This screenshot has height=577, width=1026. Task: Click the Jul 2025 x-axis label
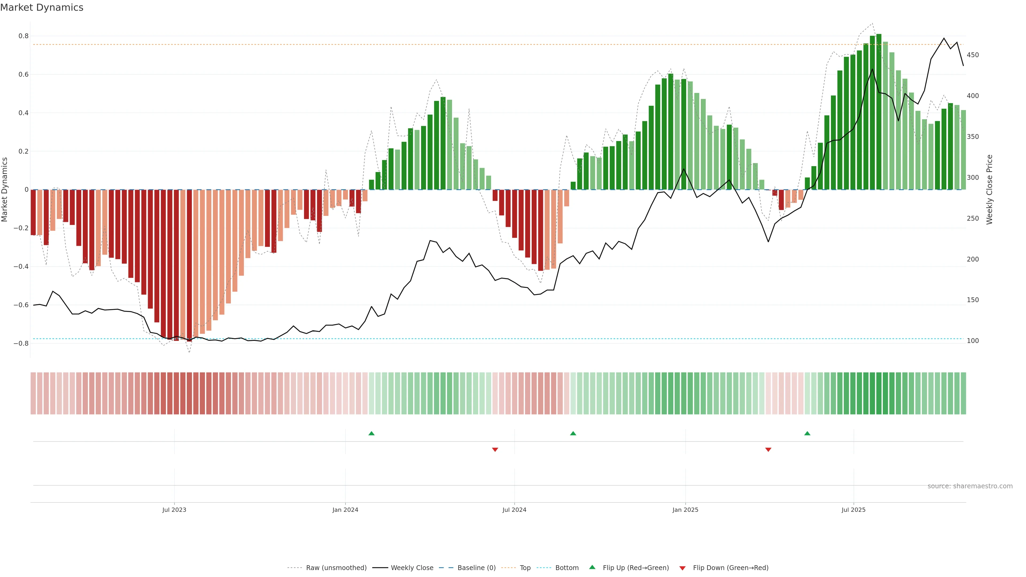tap(853, 510)
